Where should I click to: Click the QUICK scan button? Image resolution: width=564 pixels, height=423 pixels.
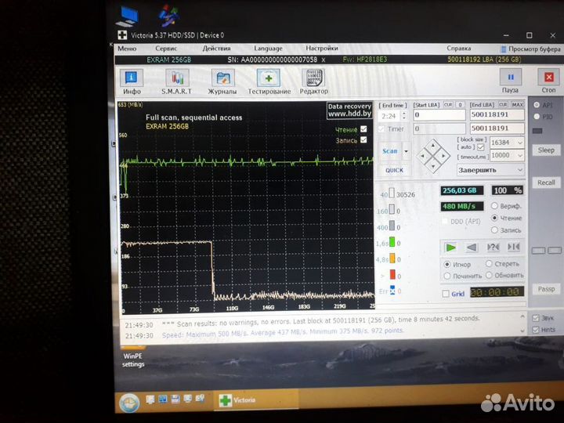point(394,170)
